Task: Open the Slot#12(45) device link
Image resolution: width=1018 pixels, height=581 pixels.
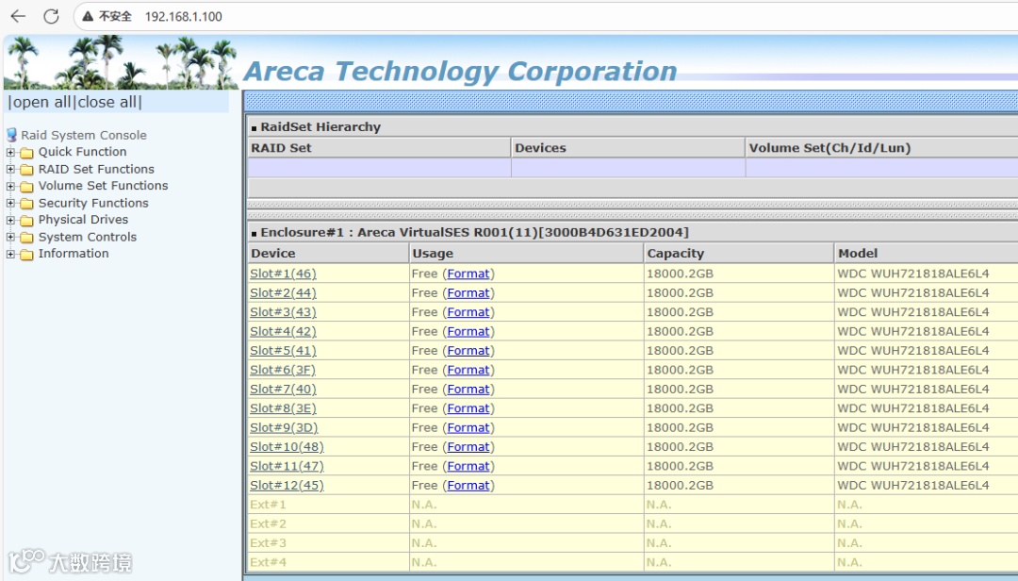Action: (x=287, y=486)
